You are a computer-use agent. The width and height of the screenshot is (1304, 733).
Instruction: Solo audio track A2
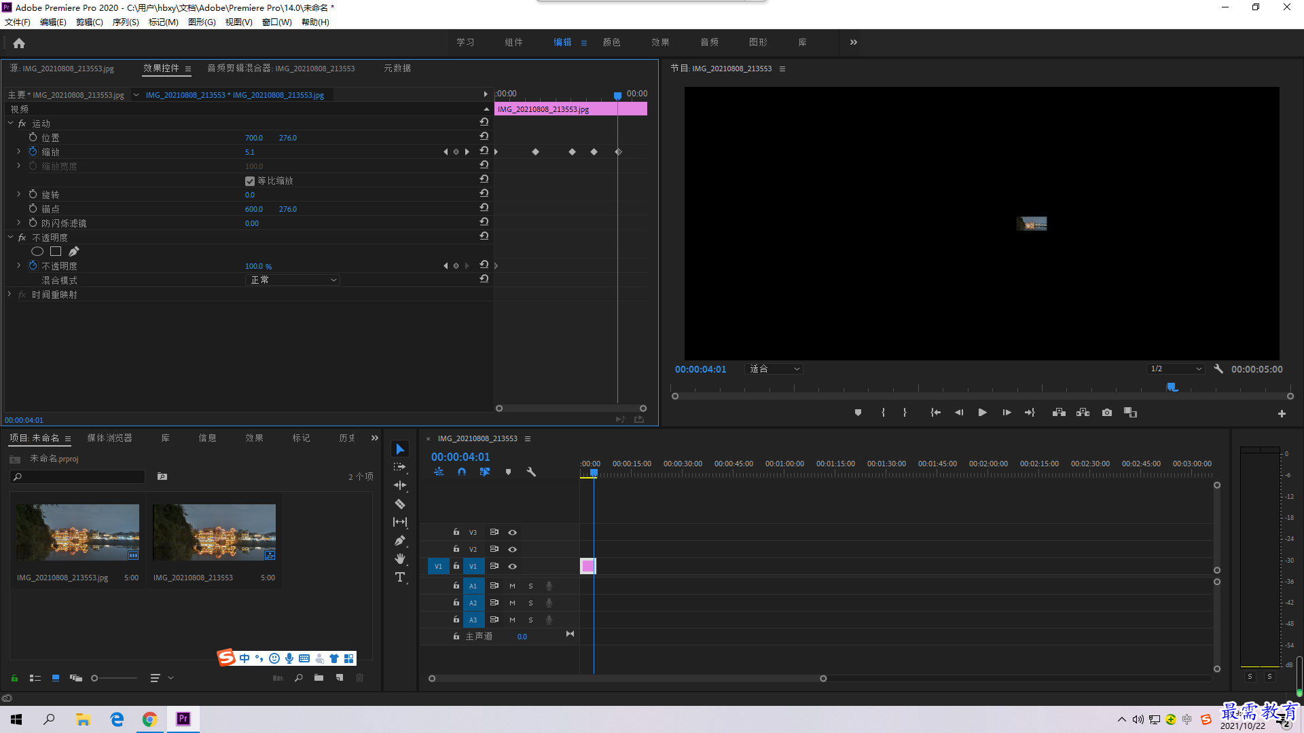tap(530, 603)
